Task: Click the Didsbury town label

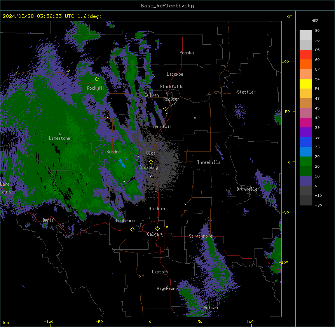Action: (149, 167)
